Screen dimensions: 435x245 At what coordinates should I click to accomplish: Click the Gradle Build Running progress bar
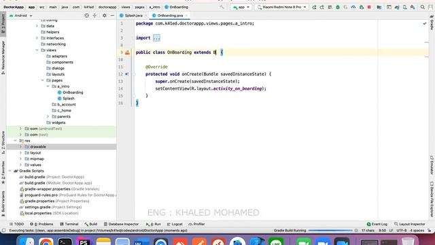(330, 231)
